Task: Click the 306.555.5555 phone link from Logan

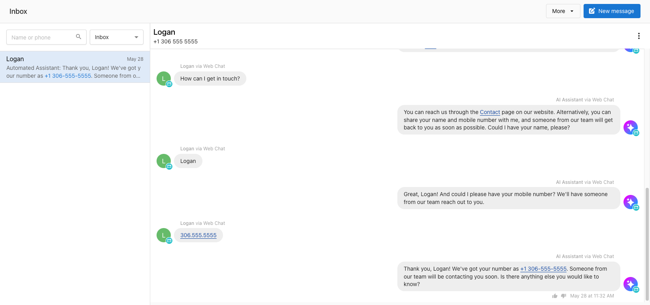Action: (198, 235)
